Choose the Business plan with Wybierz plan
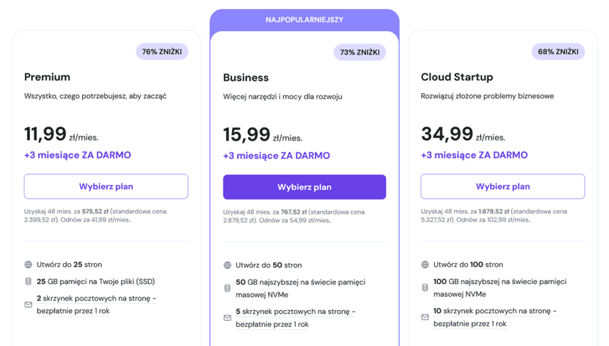This screenshot has width=609, height=346. 304,187
